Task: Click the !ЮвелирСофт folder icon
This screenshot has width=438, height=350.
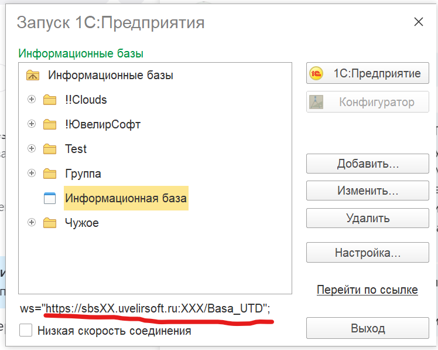Action: [50, 124]
